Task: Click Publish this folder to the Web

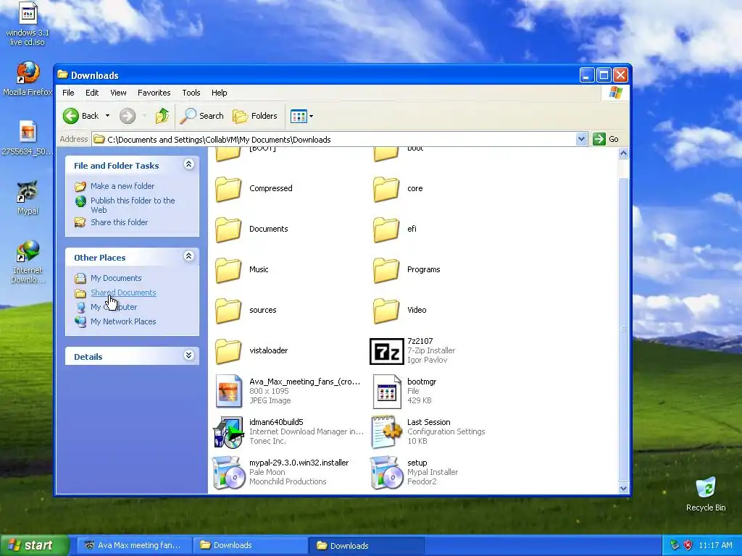Action: [x=133, y=205]
